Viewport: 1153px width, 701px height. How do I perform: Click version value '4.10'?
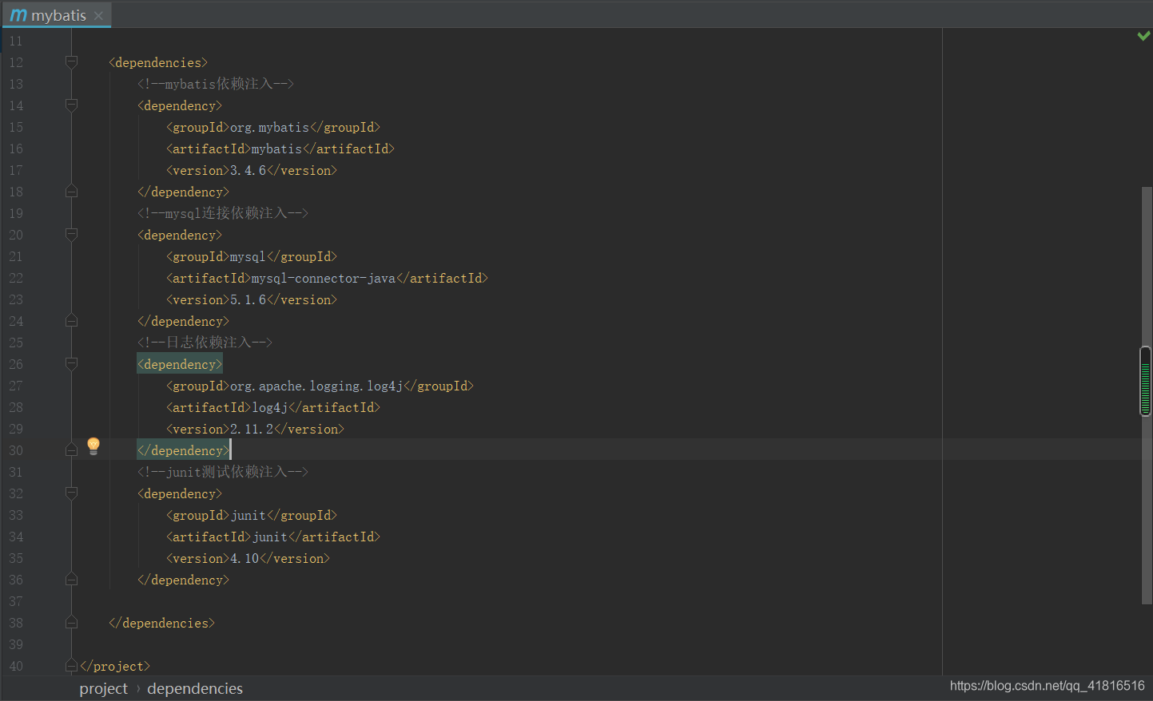[x=245, y=558]
